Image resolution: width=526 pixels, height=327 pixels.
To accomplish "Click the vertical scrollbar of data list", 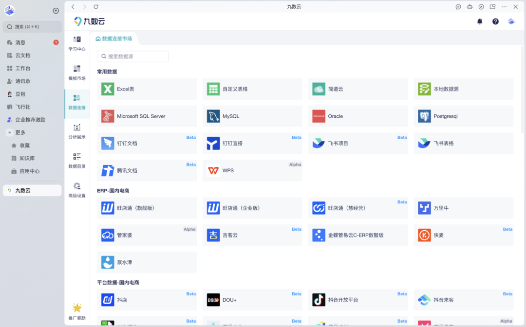I will click(522, 90).
